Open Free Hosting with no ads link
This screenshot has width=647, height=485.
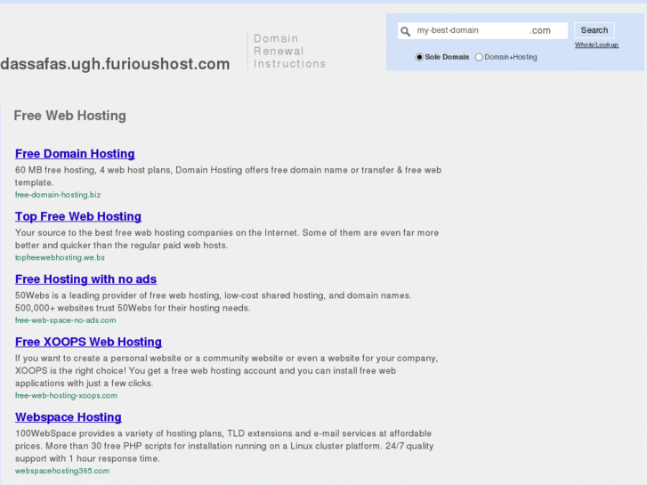click(x=85, y=279)
